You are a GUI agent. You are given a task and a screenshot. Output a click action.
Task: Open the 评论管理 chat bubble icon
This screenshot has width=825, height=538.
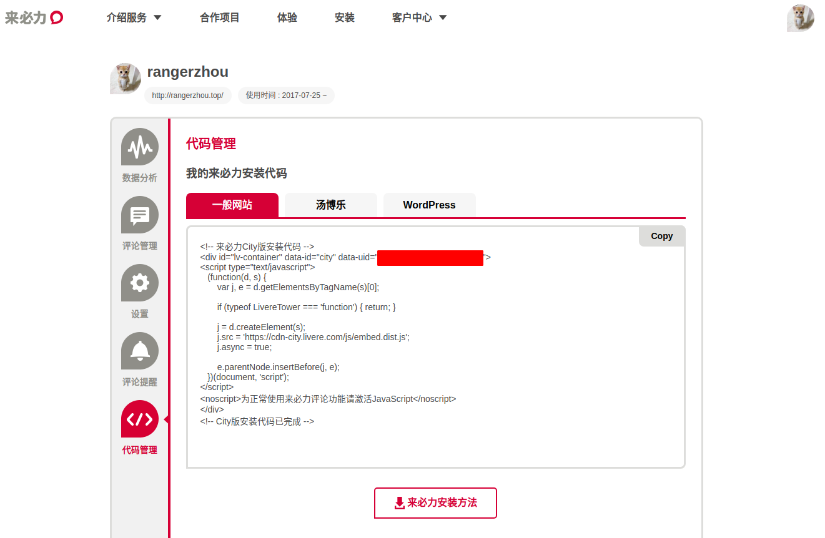(140, 215)
